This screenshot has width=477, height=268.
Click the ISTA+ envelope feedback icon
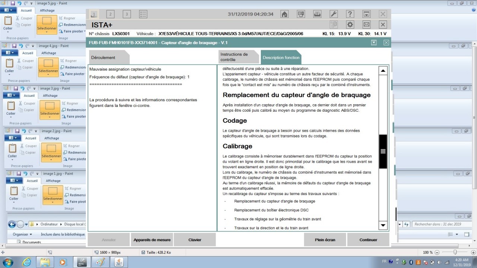click(x=366, y=25)
